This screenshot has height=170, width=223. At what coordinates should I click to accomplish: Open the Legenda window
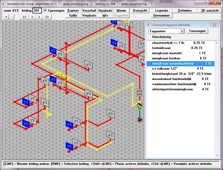[162, 11]
